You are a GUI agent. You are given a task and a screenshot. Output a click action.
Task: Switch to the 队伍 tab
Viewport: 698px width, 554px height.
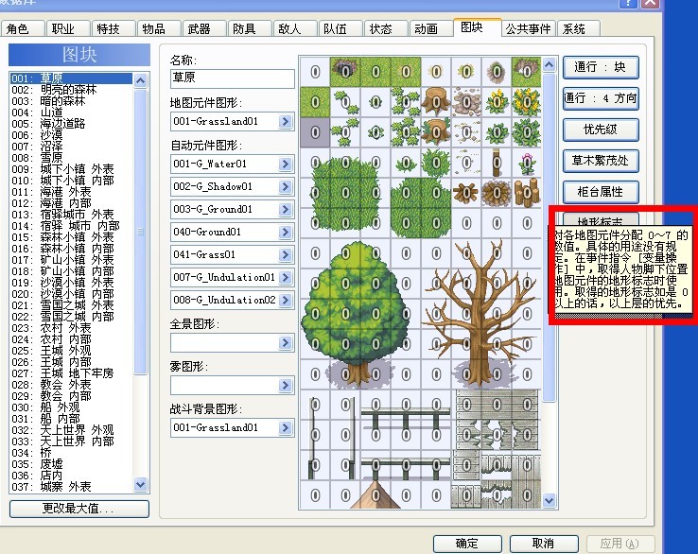340,29
